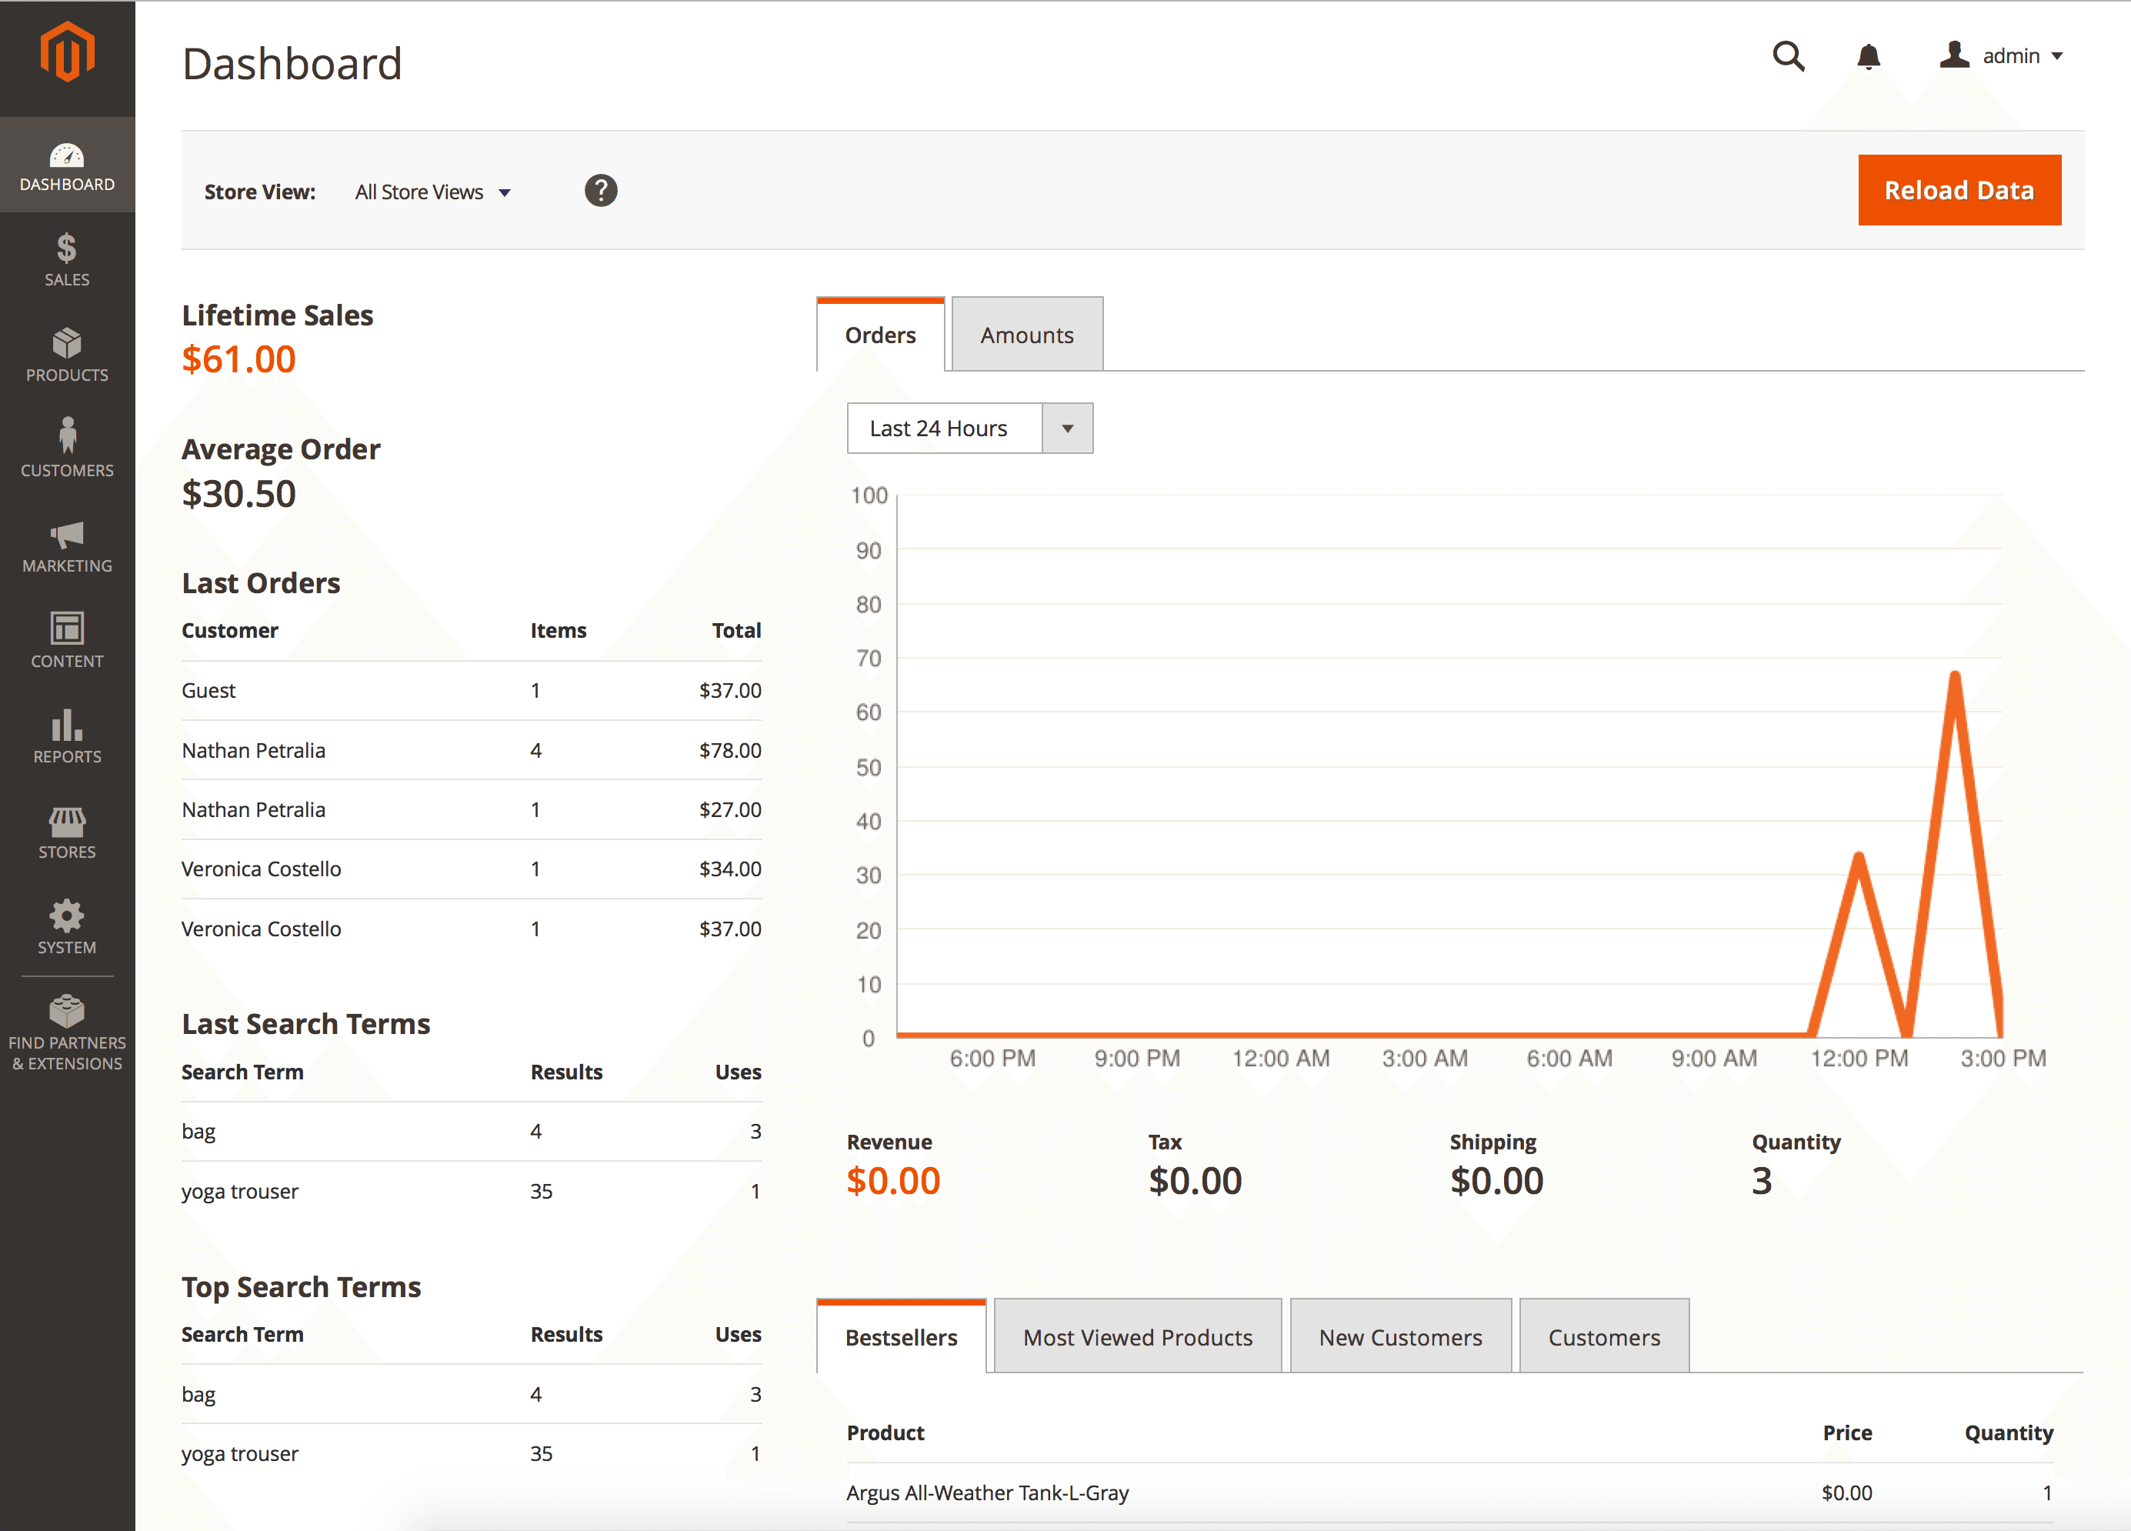Switch to the Amounts chart tab
The width and height of the screenshot is (2131, 1531).
pos(1026,335)
